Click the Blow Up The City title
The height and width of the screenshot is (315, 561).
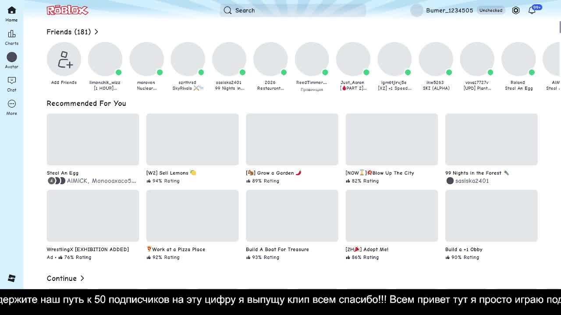380,173
